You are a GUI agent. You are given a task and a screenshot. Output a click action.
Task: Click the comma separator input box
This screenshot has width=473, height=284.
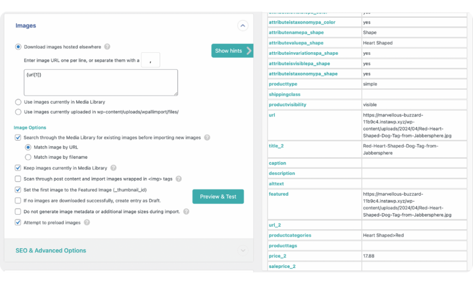151,60
